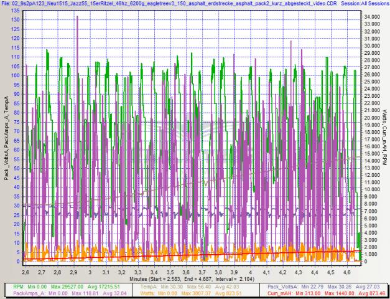Click the Pack_VoltsA legend entry
The height and width of the screenshot is (299, 390).
pos(281,287)
